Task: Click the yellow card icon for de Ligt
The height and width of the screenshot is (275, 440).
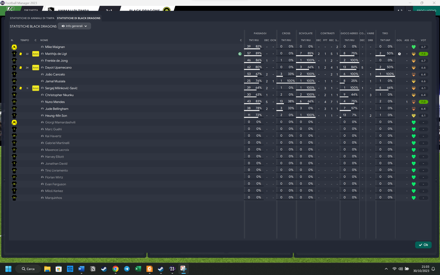Action: [x=21, y=54]
